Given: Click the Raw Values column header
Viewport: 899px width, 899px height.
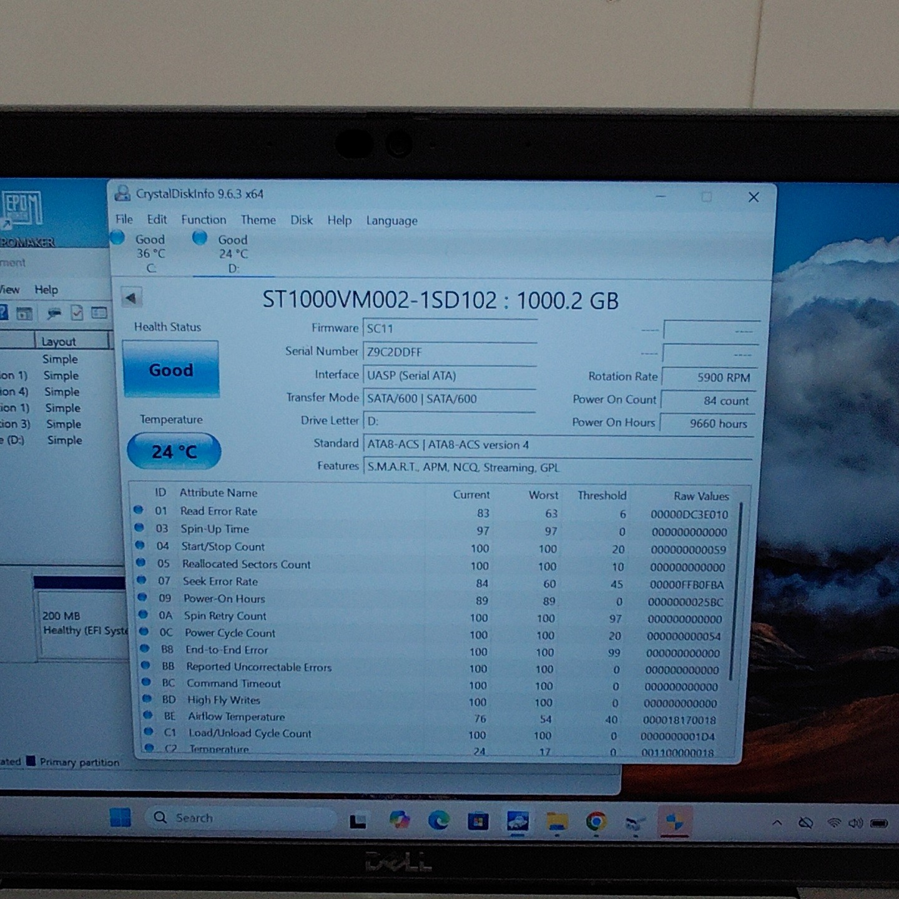Looking at the screenshot, I should point(701,496).
